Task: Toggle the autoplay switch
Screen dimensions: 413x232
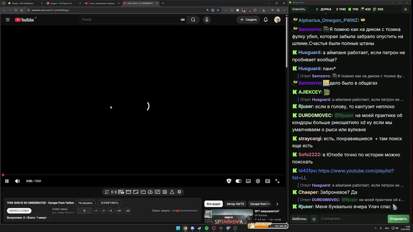Action: pyautogui.click(x=238, y=181)
